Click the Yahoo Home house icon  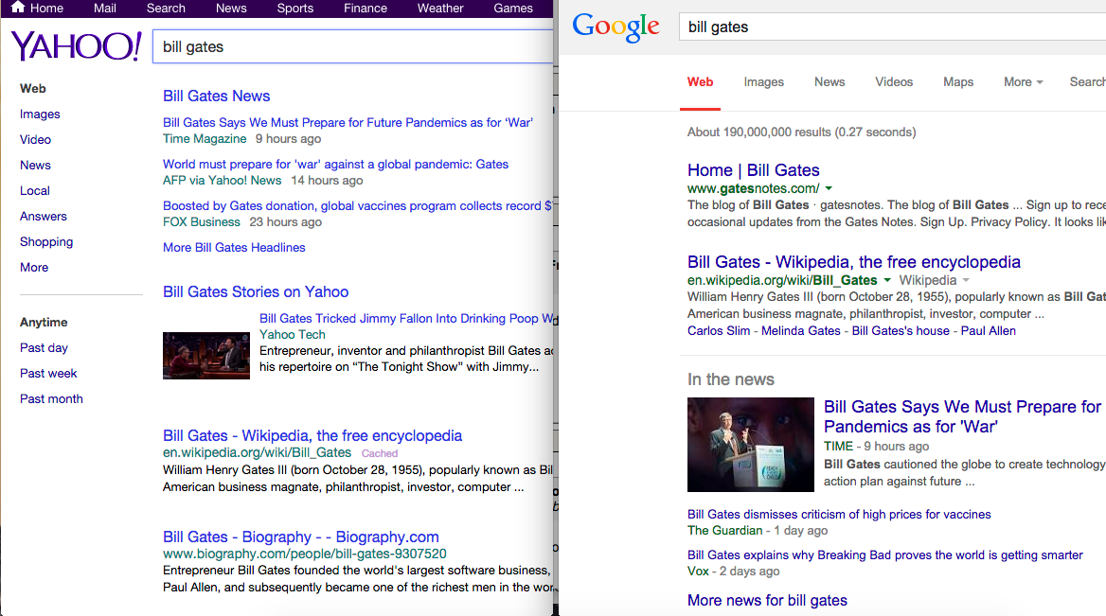pos(18,7)
